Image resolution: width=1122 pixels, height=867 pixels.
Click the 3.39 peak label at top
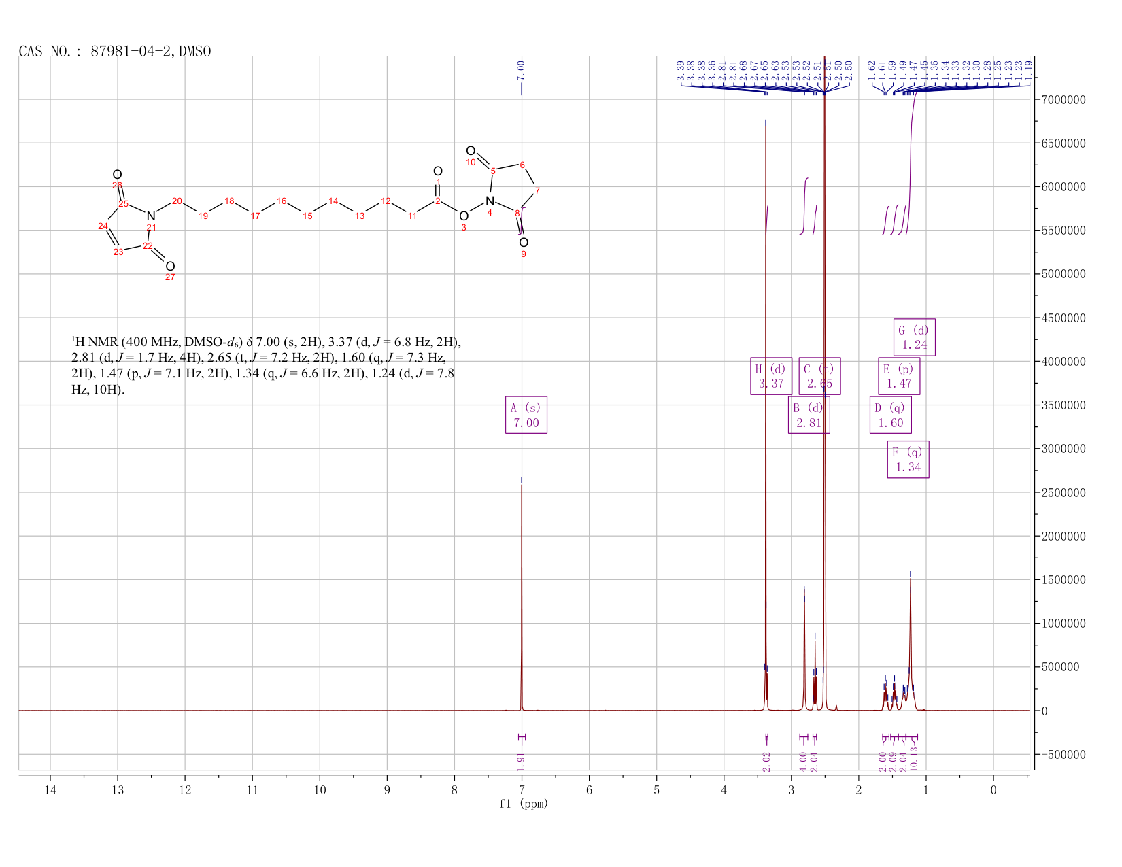681,71
